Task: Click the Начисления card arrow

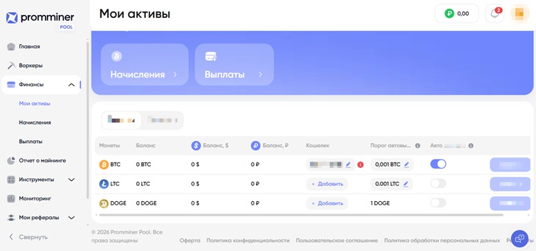Action: click(x=175, y=75)
